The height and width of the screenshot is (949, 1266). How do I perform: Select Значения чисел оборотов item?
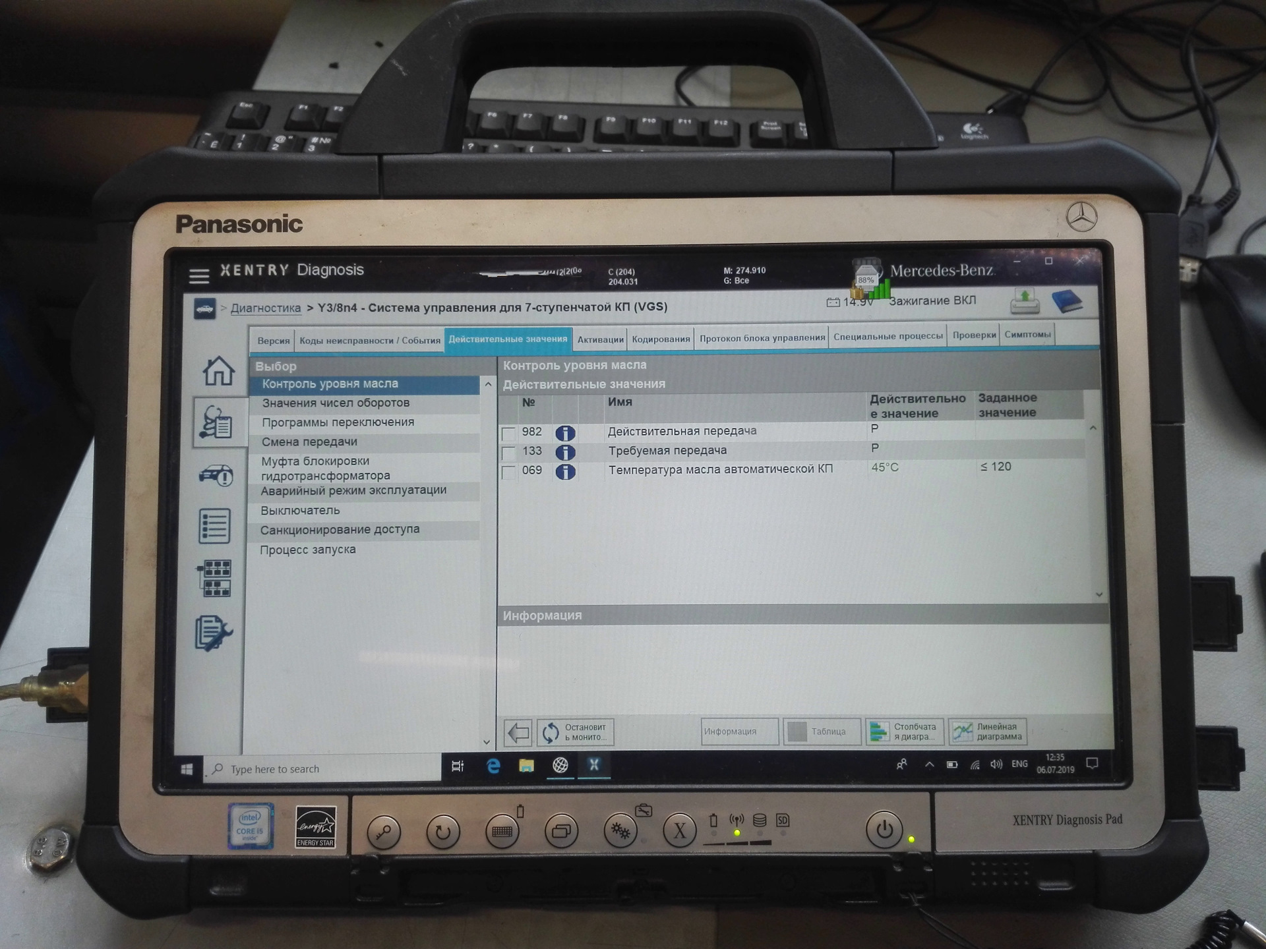pyautogui.click(x=365, y=403)
